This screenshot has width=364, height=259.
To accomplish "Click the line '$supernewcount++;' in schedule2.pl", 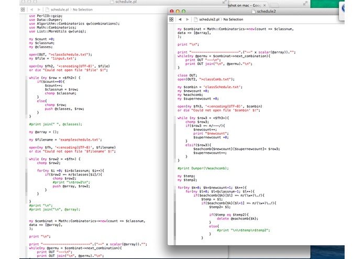I will point(210,153).
